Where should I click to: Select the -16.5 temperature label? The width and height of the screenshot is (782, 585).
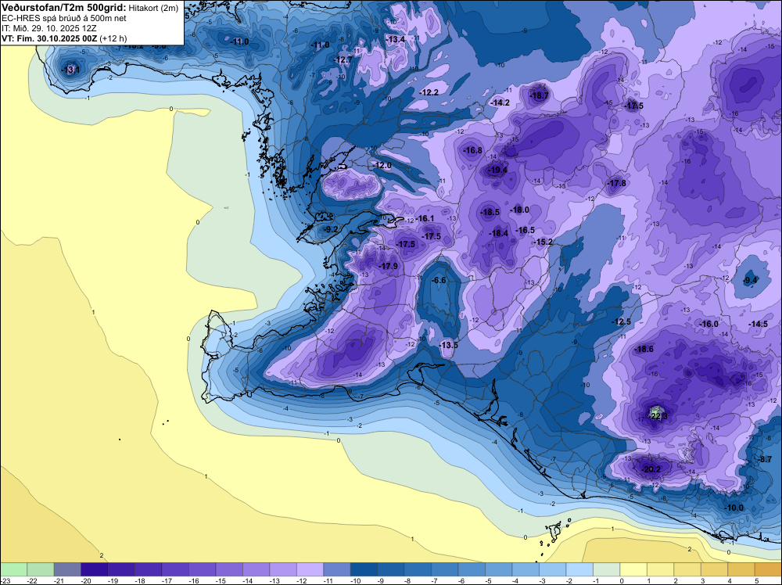tap(526, 230)
